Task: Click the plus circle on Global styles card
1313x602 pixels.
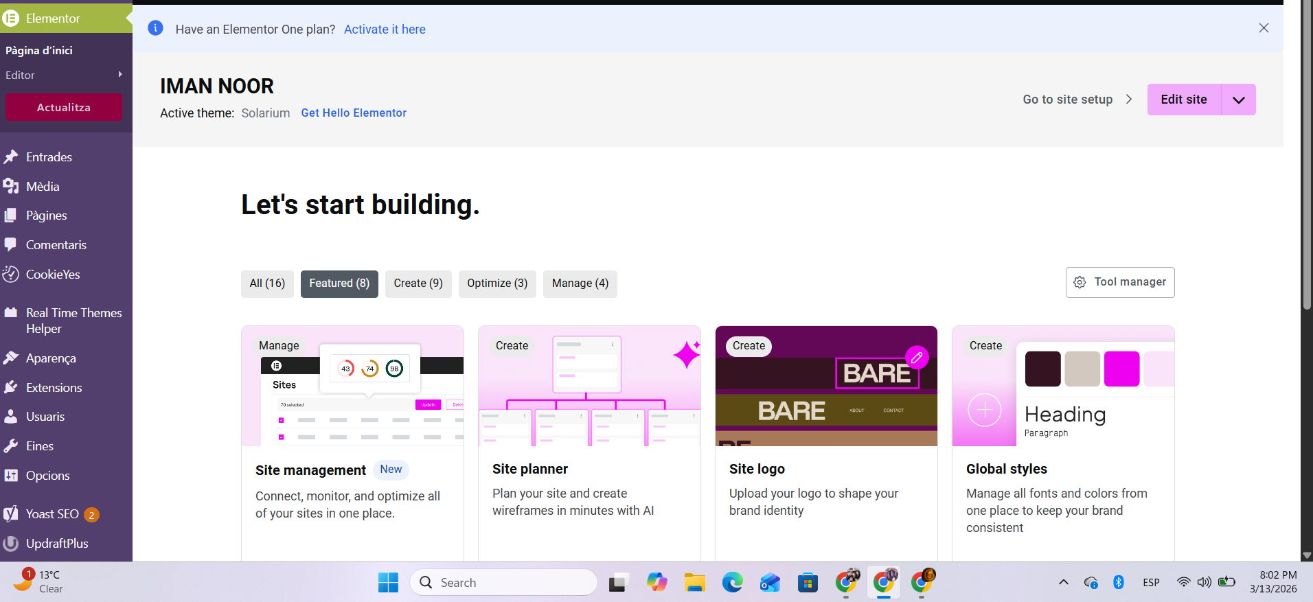Action: [985, 410]
